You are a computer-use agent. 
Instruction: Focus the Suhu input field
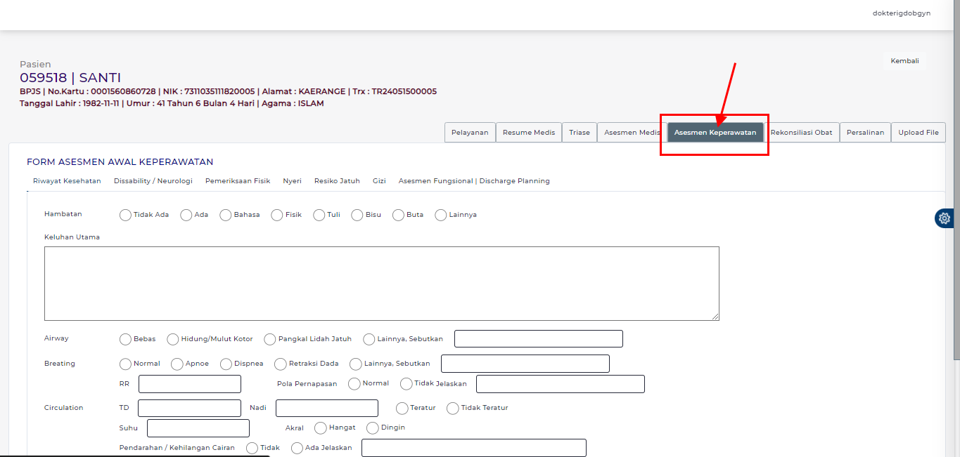(x=198, y=428)
